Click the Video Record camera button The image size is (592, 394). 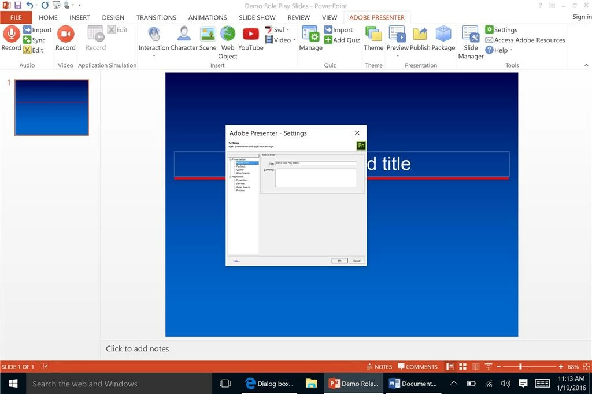coord(65,34)
